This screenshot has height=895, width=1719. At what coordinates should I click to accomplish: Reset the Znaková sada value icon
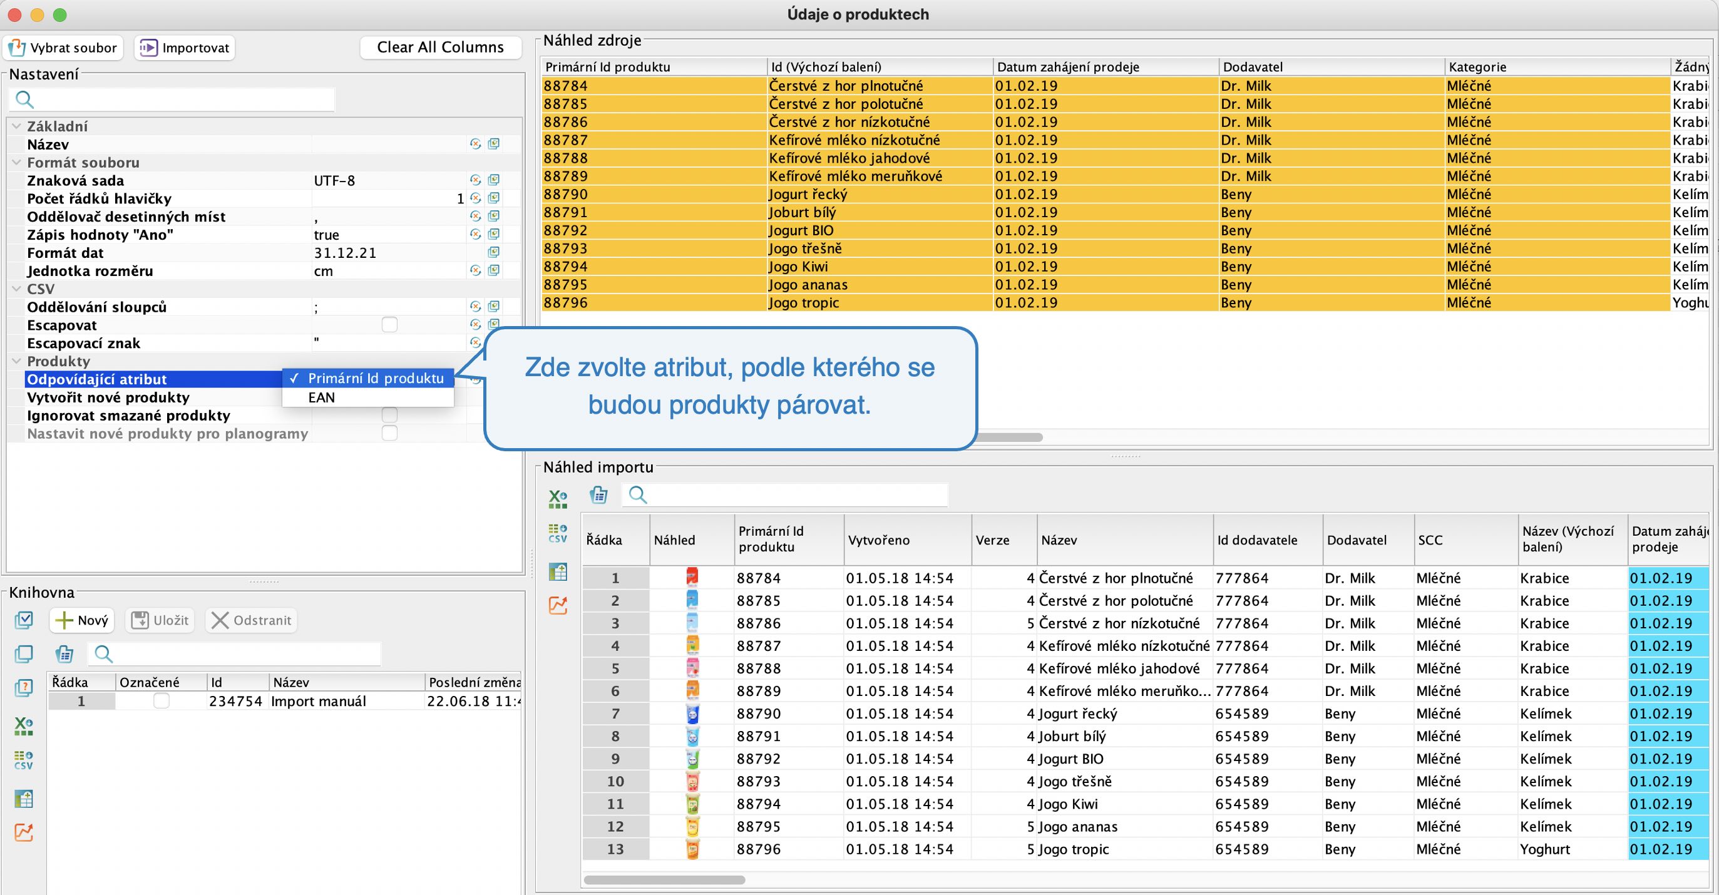pyautogui.click(x=475, y=180)
